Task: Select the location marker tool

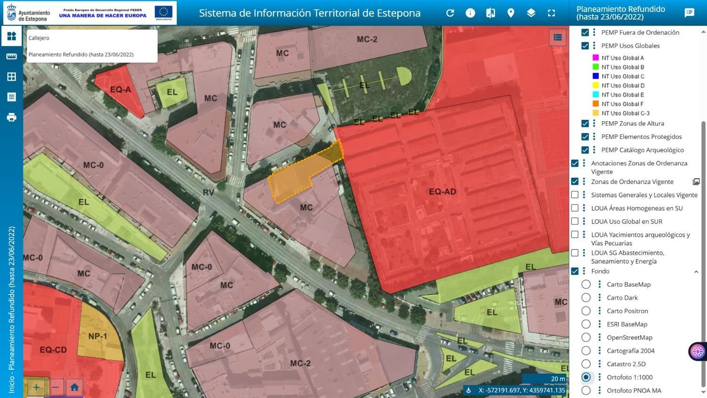Action: tap(510, 13)
